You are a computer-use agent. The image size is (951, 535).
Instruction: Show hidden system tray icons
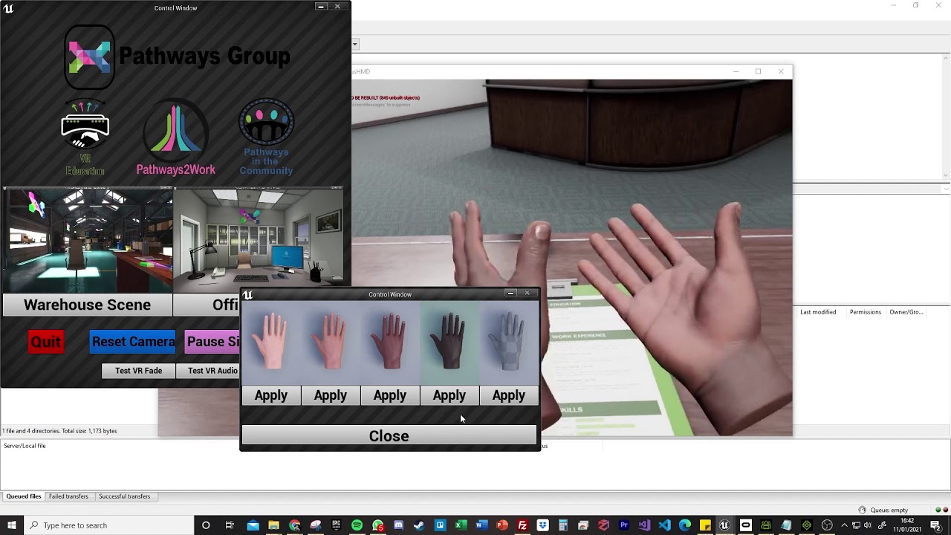[844, 525]
